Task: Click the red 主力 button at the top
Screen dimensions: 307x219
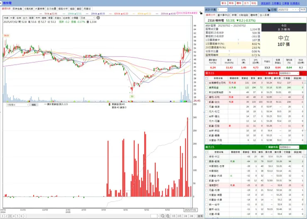Action: [246, 3]
